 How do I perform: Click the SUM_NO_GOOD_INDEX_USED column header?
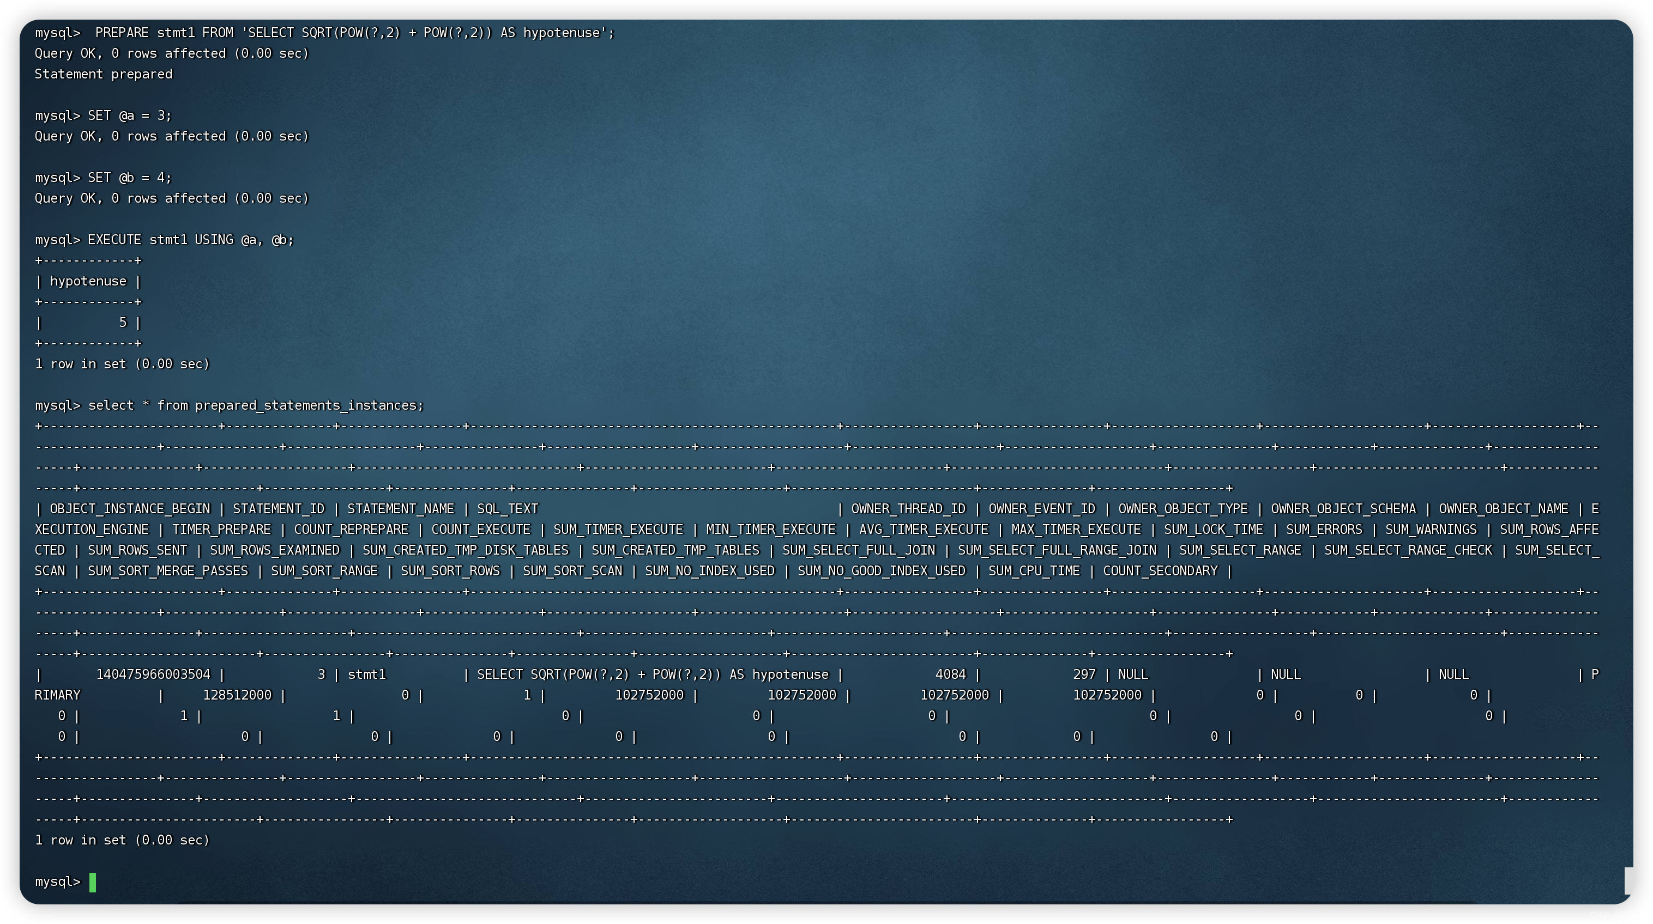(x=881, y=572)
